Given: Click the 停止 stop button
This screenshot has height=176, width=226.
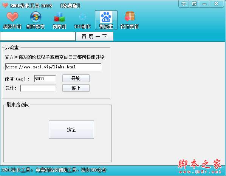Looking at the screenshot, I should pyautogui.click(x=76, y=88).
